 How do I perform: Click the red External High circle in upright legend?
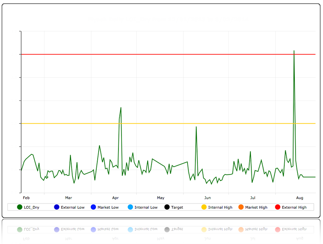278,207
